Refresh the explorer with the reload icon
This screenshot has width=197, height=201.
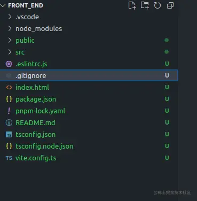pyautogui.click(x=157, y=5)
